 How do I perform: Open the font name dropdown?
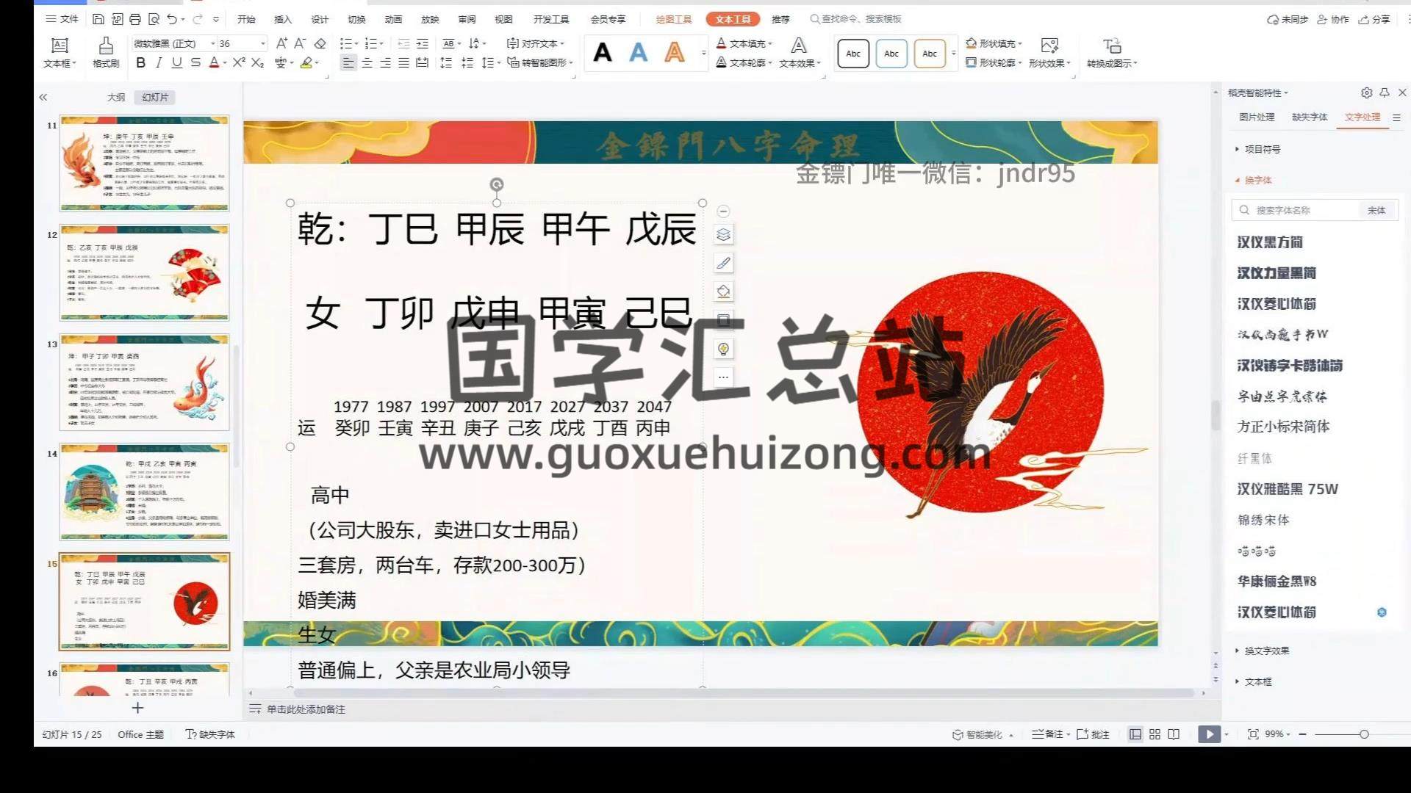[213, 44]
